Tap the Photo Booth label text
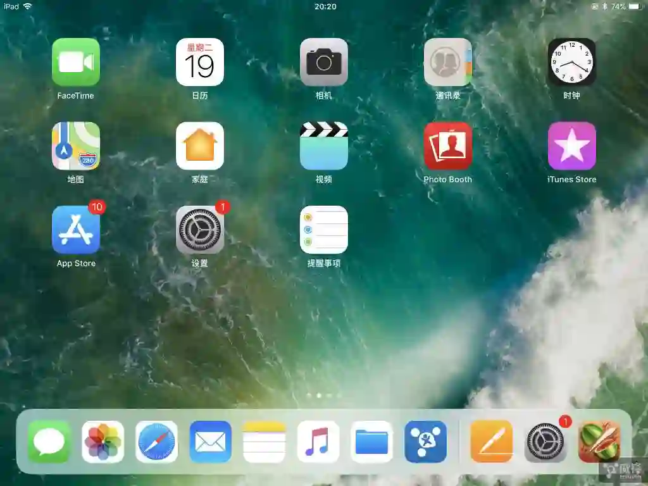Viewport: 648px width, 486px height. [x=448, y=179]
